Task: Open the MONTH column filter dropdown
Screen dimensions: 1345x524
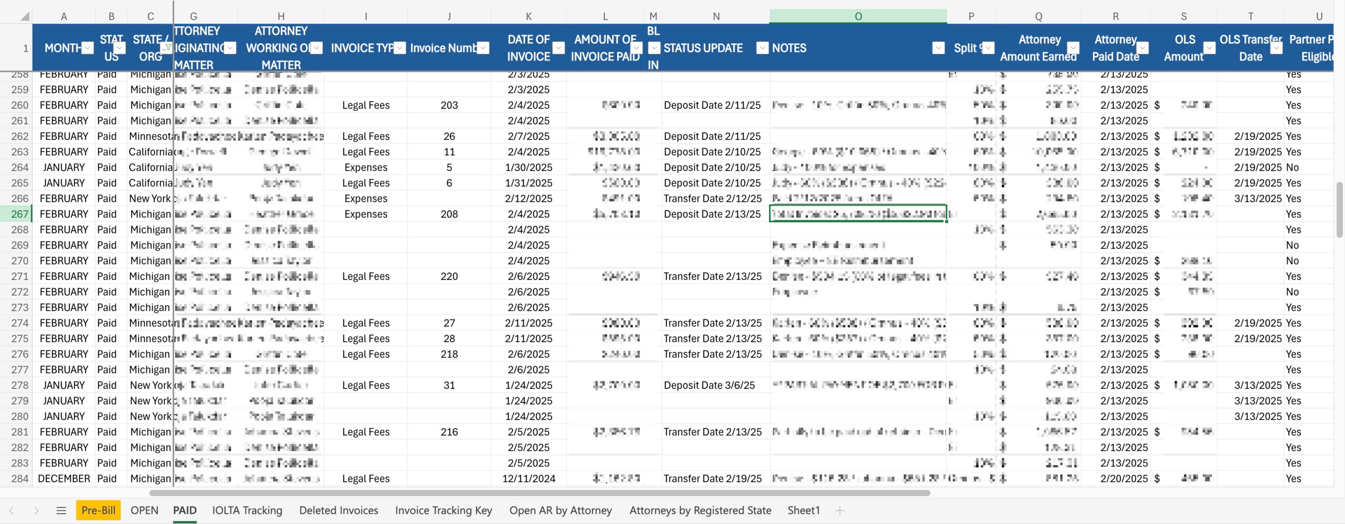Action: (88, 48)
